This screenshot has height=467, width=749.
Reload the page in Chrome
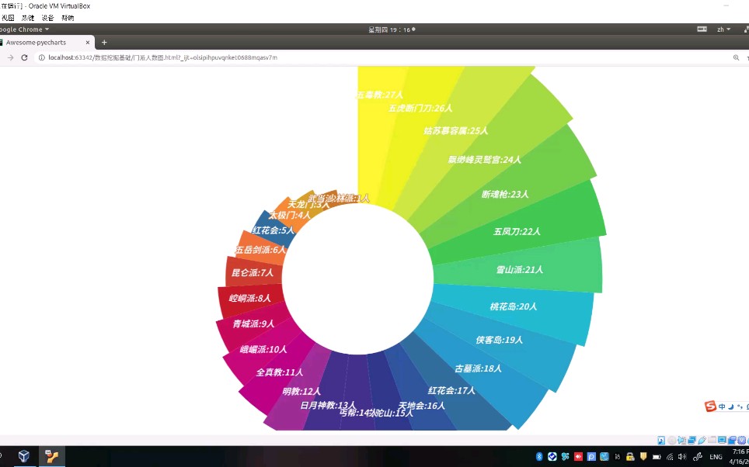pos(24,57)
